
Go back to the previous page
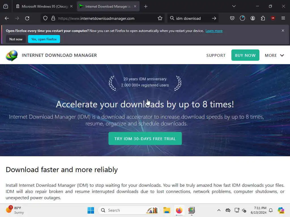pyautogui.click(x=7, y=18)
